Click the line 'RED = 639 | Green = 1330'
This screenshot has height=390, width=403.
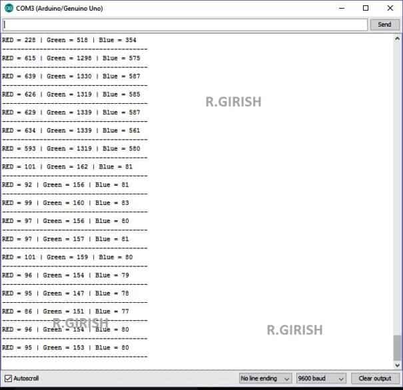click(71, 77)
